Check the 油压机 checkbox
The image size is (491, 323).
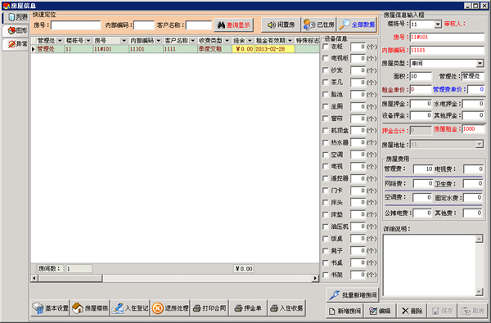326,227
